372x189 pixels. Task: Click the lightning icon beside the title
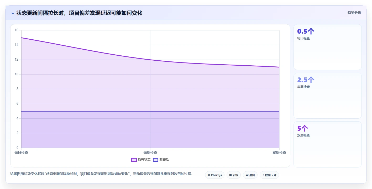tap(13, 13)
